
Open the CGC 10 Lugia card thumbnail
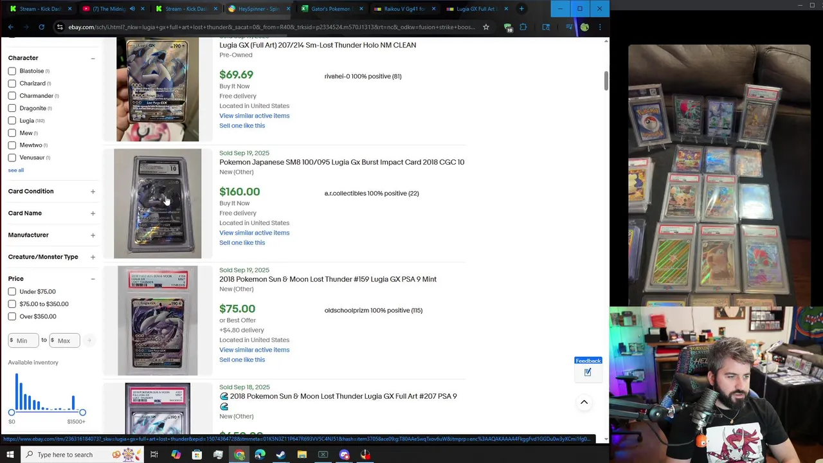(158, 204)
